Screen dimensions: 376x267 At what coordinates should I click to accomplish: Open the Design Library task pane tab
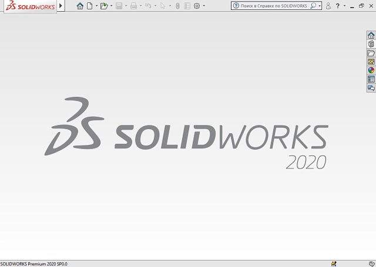(371, 44)
